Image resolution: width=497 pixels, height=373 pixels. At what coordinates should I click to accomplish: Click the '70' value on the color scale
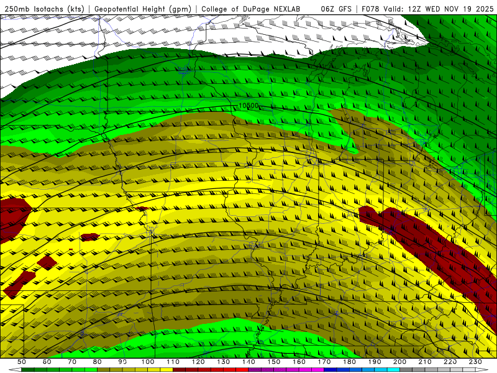72,362
